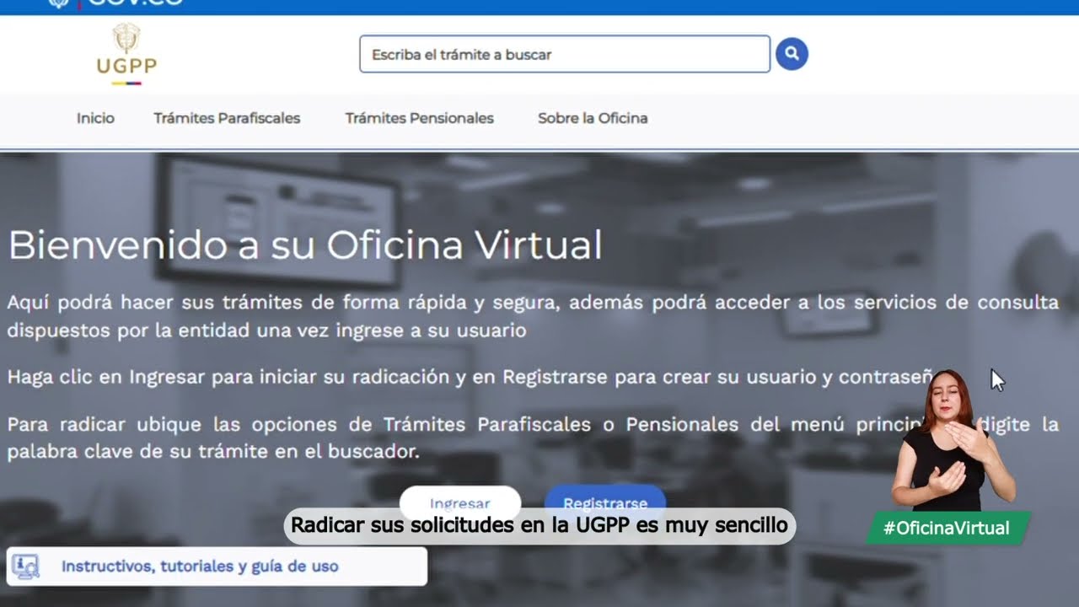The height and width of the screenshot is (607, 1079).
Task: Click the blue search magnifier button
Action: (792, 54)
